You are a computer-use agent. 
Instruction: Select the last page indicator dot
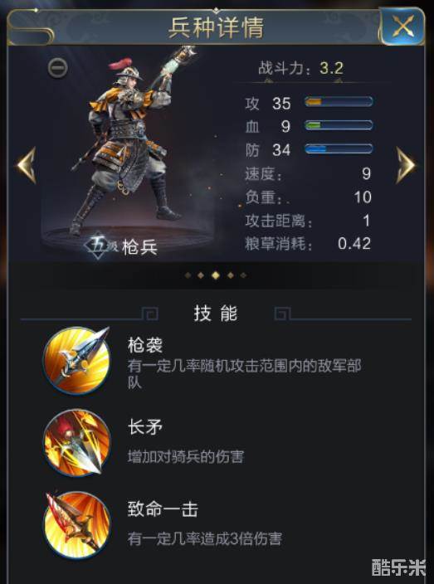[243, 275]
